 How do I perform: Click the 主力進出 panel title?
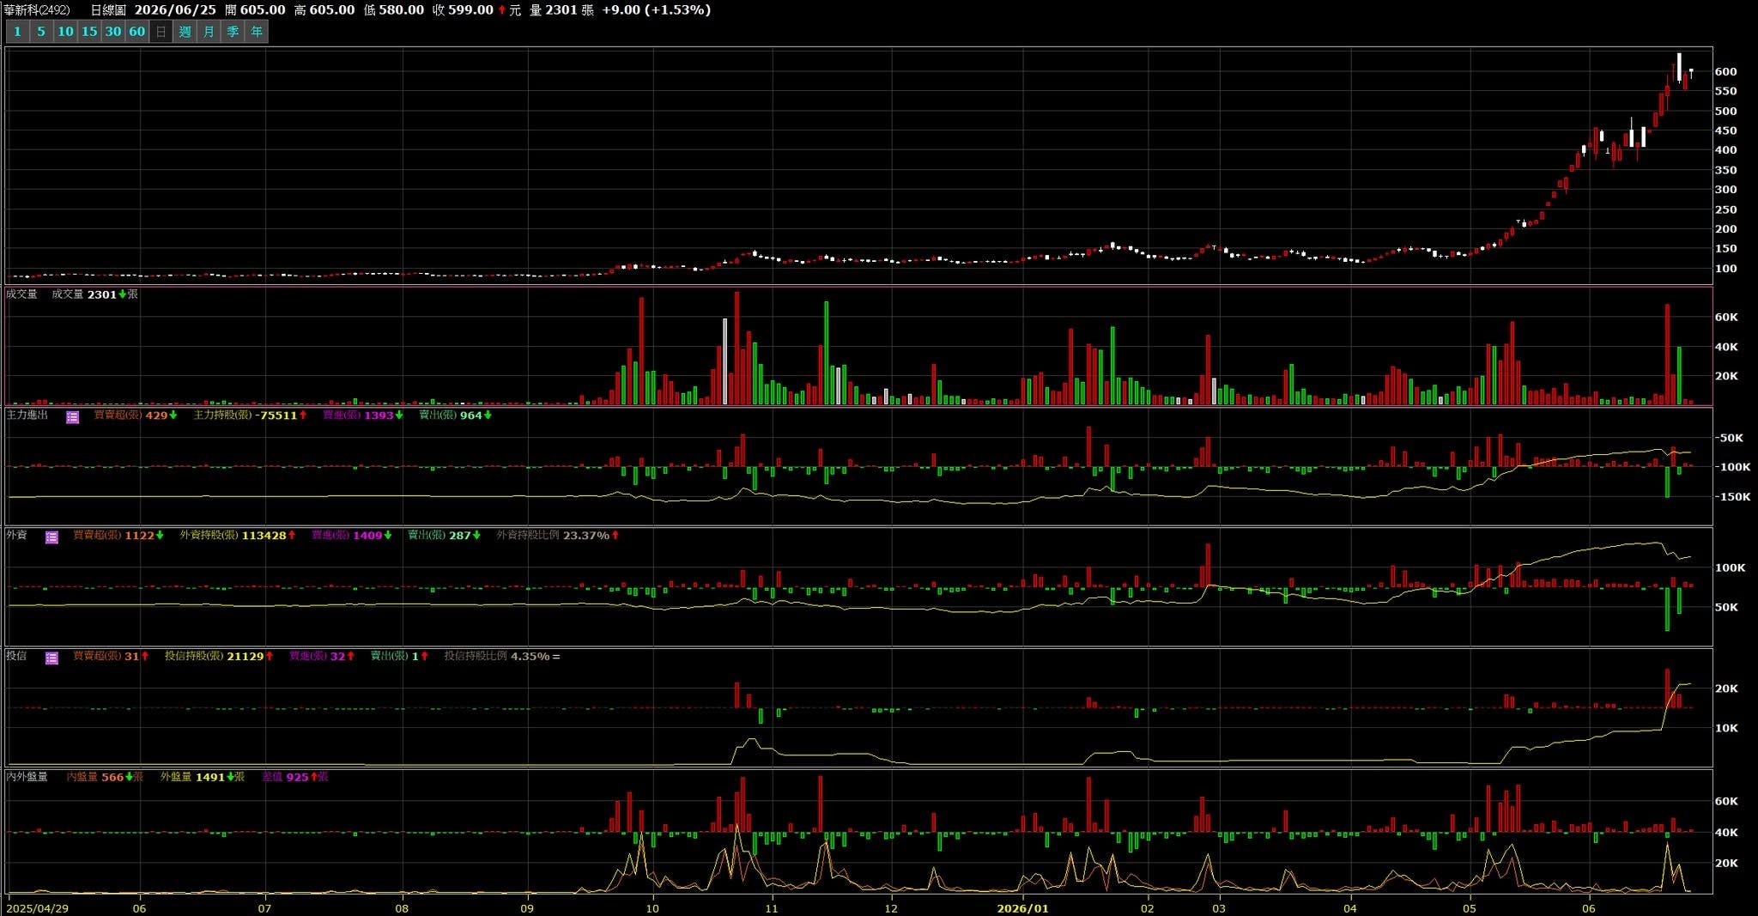click(27, 416)
